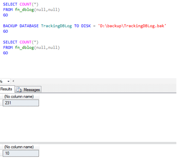Select the result cell showing 10
Viewport: 179px width, 161px height.
tap(21, 153)
